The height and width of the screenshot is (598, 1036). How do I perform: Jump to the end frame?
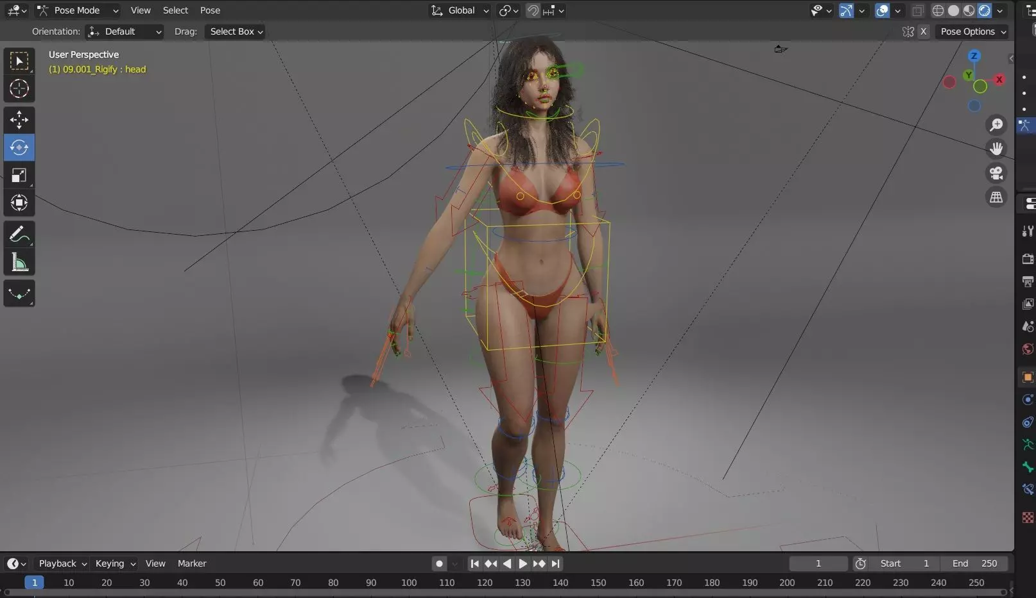(556, 563)
